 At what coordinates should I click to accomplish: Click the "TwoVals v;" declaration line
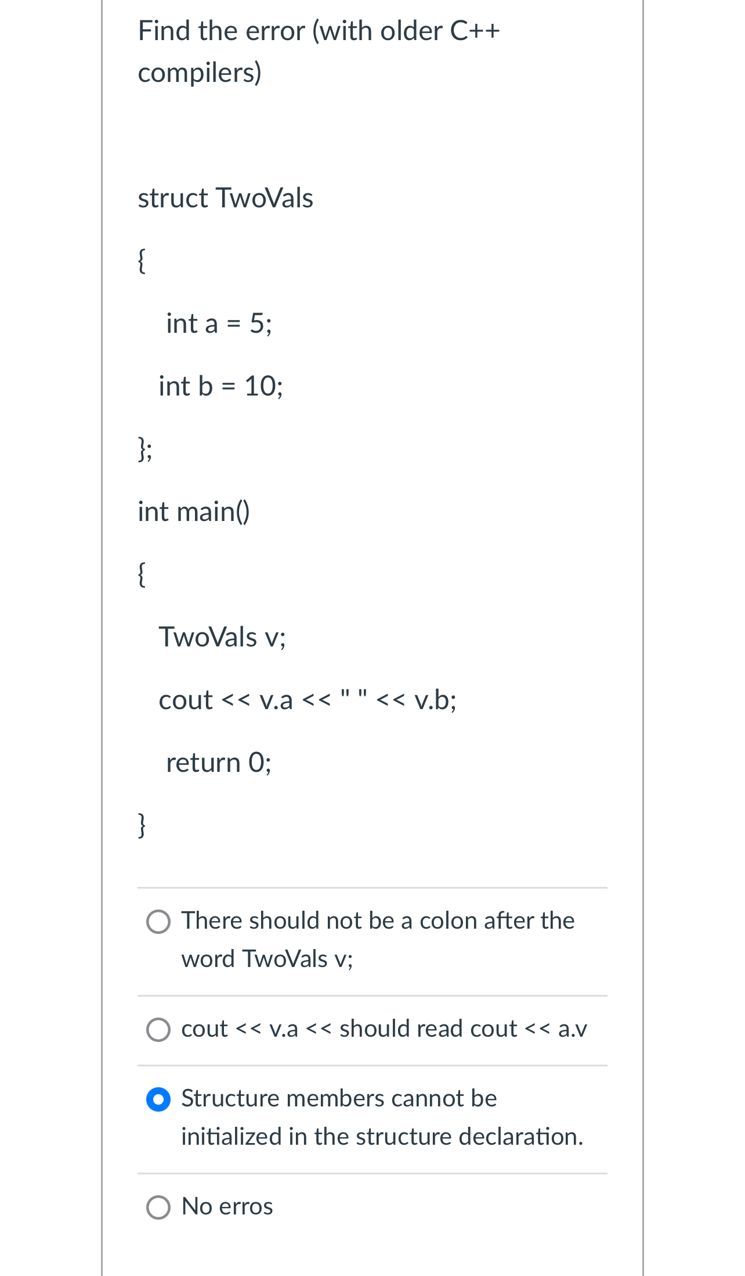(x=222, y=637)
